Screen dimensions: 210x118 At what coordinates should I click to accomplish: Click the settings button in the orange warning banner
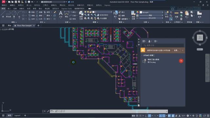pyautogui.click(x=176, y=50)
